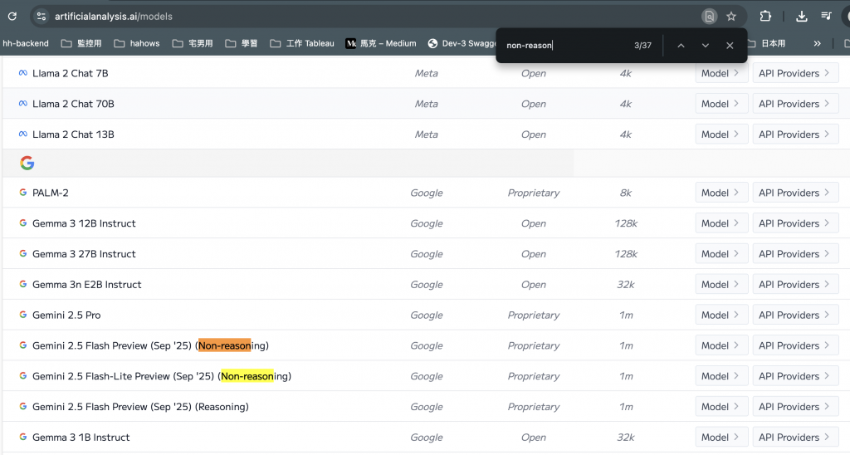Click the Meta icon beside Llama 2 Chat 70B
The height and width of the screenshot is (455, 850).
22,103
